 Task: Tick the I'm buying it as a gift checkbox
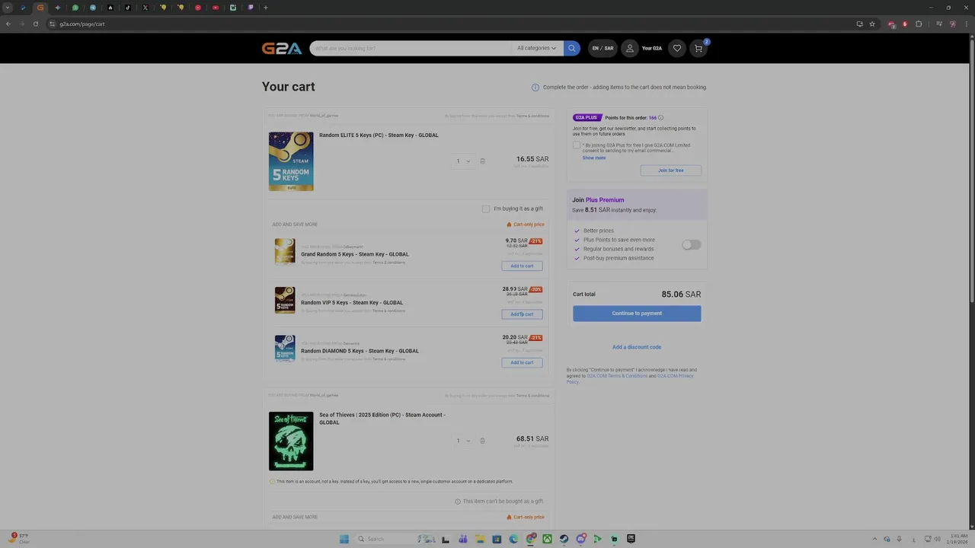(486, 209)
